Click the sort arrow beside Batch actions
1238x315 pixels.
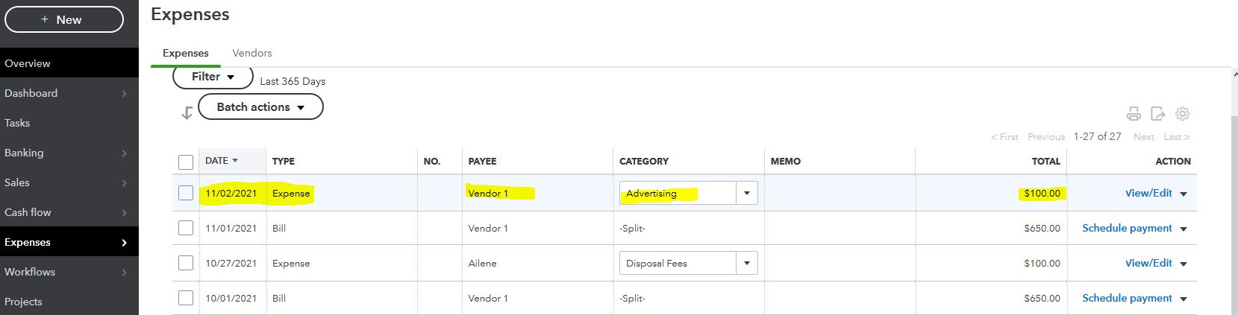(187, 112)
